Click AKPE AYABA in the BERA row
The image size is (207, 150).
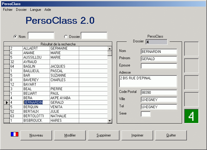pyautogui.click(x=60, y=98)
